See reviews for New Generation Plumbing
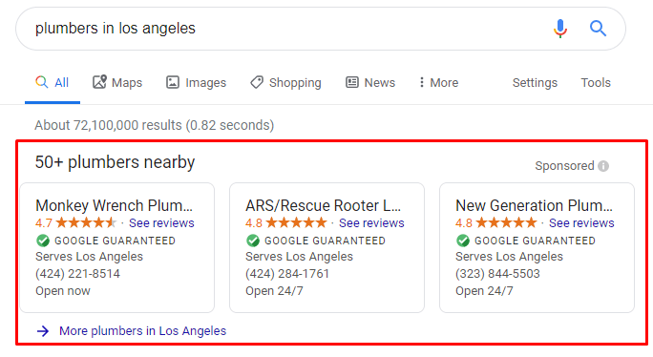The image size is (653, 357). coord(581,223)
